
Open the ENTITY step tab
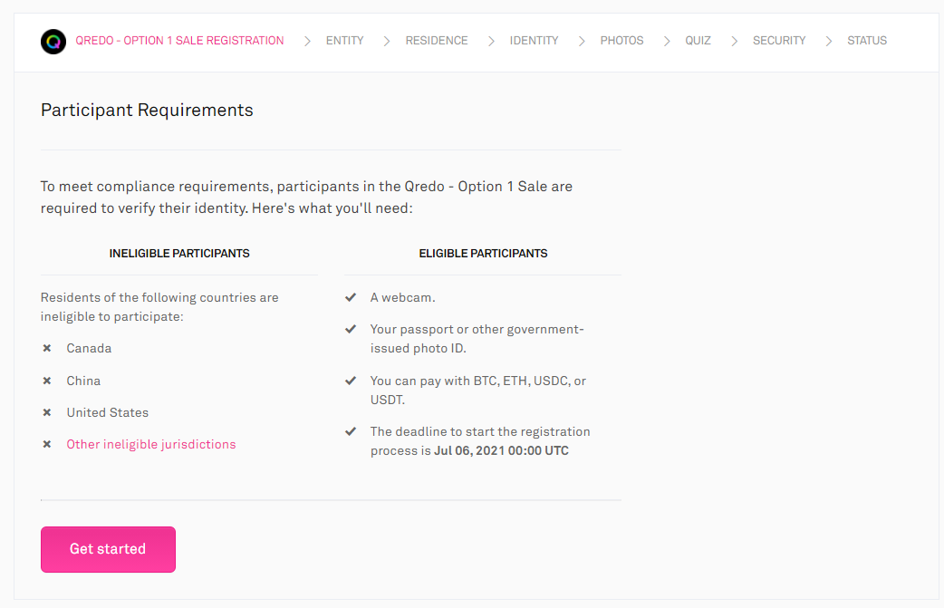coord(344,41)
